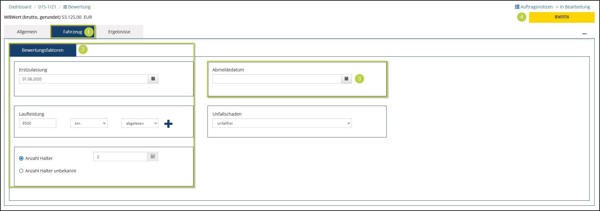Click the Auftragsnotizen list icon
600x211 pixels.
517,7
